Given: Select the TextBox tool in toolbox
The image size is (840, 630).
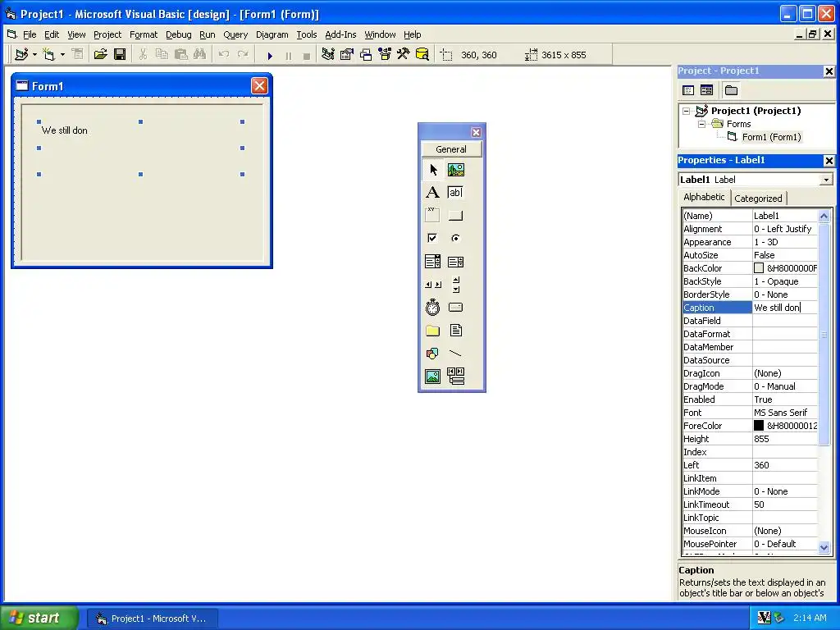Looking at the screenshot, I should (456, 192).
